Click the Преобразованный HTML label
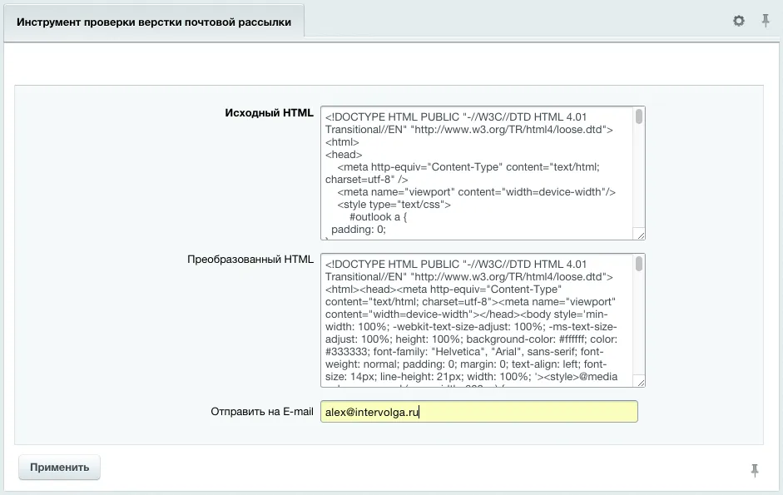This screenshot has height=495, width=783. pos(250,259)
